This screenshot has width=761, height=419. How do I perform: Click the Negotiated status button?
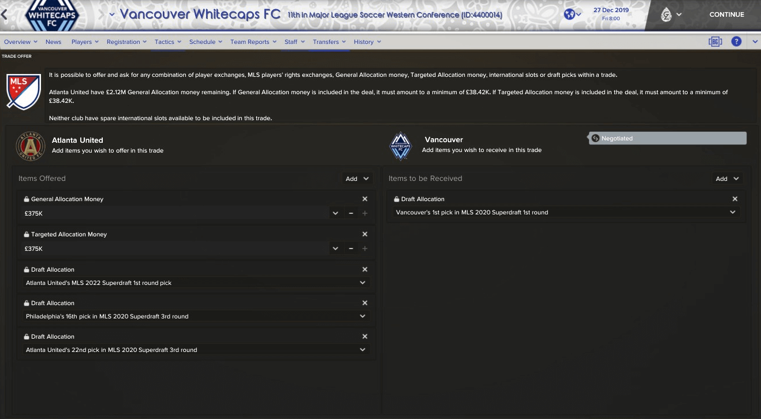667,138
